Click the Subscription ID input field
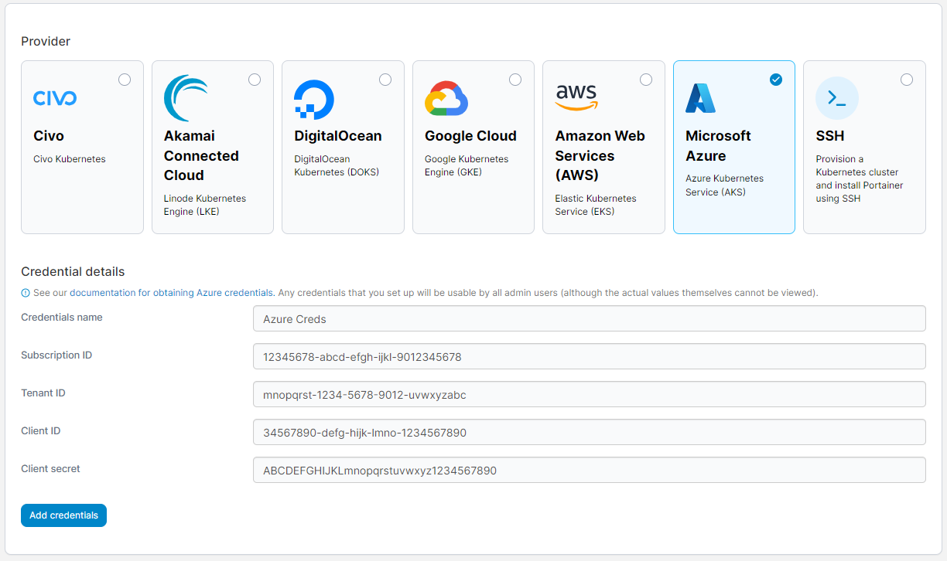The width and height of the screenshot is (947, 561). click(x=590, y=356)
